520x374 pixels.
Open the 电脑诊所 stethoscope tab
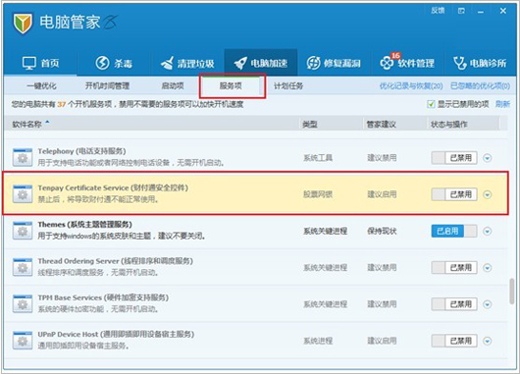480,63
